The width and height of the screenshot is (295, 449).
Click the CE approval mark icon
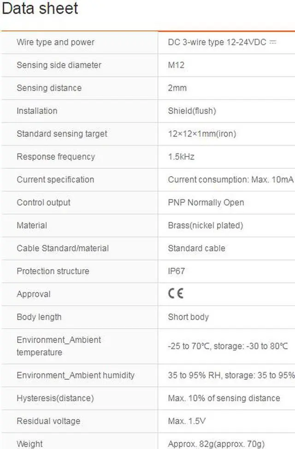176,294
